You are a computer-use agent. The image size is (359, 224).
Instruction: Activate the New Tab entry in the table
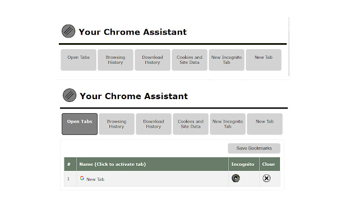pos(95,179)
